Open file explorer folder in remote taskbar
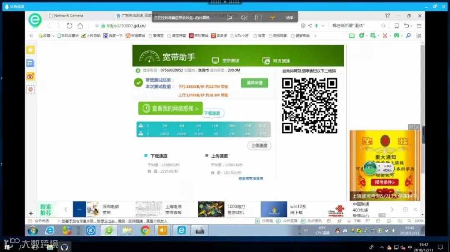450x252 pixels. tap(127, 230)
